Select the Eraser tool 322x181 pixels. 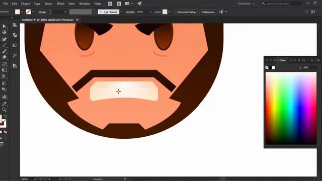pyautogui.click(x=4, y=57)
